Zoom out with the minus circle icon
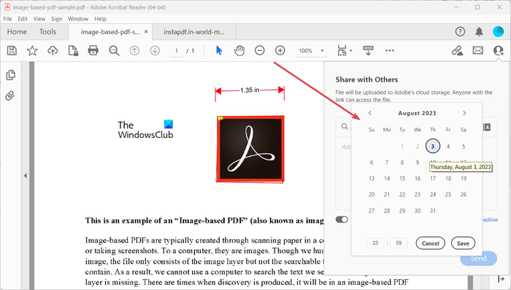511x290 pixels. pos(259,50)
